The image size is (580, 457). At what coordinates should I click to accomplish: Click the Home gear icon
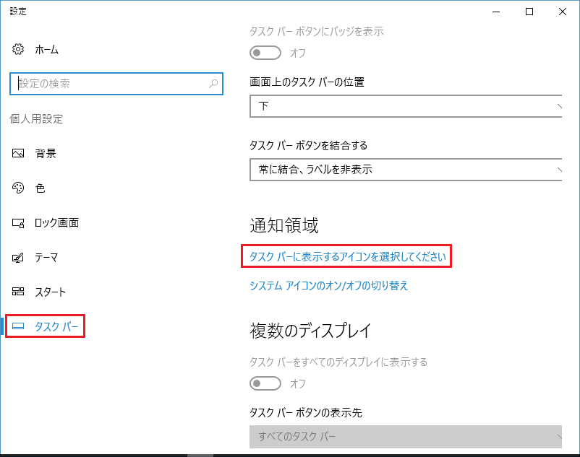coord(19,50)
